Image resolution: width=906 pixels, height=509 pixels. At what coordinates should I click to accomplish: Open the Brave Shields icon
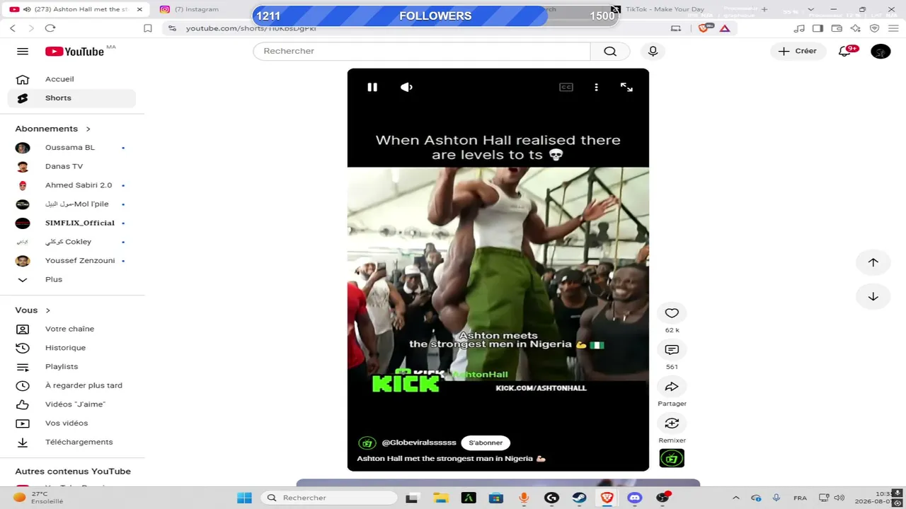click(704, 28)
